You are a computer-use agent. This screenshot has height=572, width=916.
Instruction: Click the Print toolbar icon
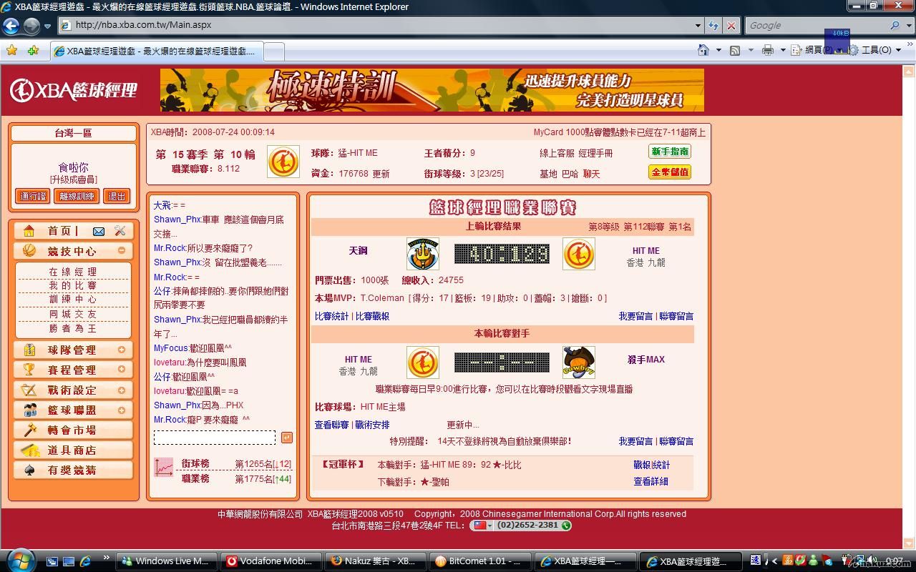pos(768,50)
